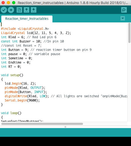Click the 'Serial.begin(9600);' line
Image resolution: width=131 pixels, height=146 pixels.
click(x=22, y=100)
